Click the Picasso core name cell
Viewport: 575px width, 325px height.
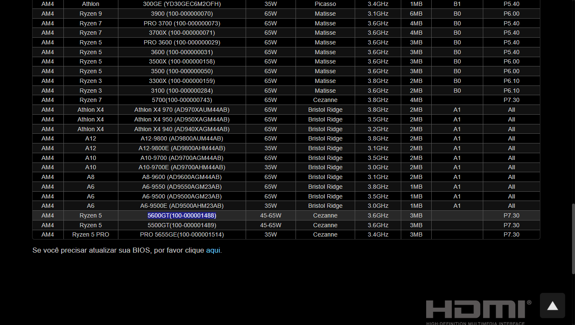[x=325, y=4]
